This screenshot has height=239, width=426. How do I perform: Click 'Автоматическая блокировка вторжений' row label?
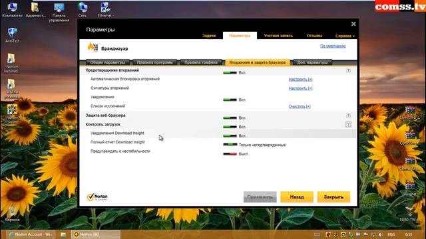point(125,79)
